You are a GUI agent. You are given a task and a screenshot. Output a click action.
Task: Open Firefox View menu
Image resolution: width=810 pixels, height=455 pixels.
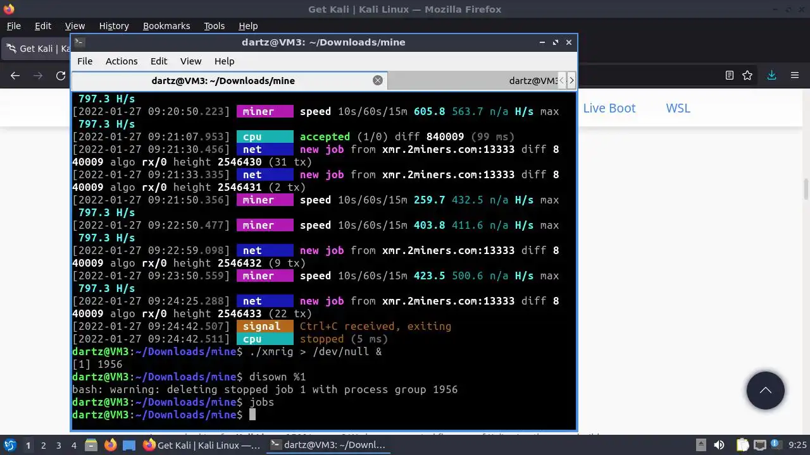coord(75,26)
